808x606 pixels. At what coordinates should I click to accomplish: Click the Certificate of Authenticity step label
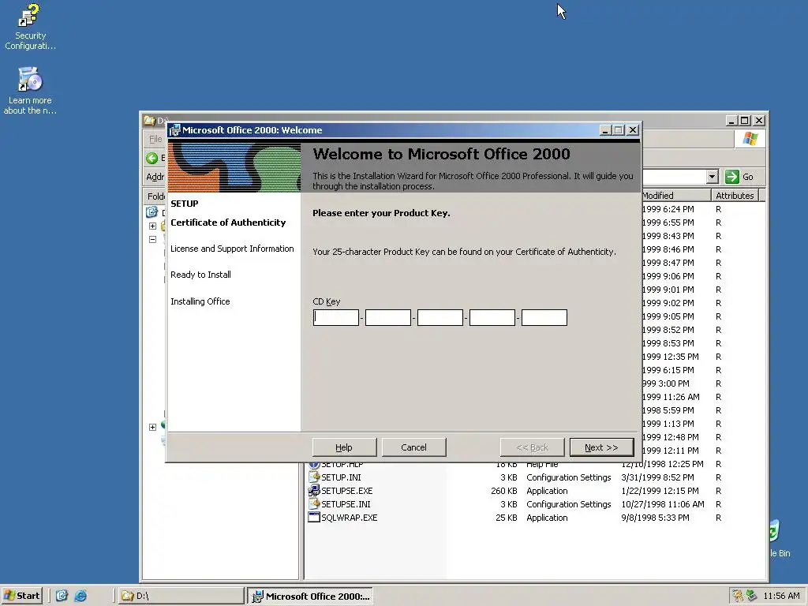(228, 223)
